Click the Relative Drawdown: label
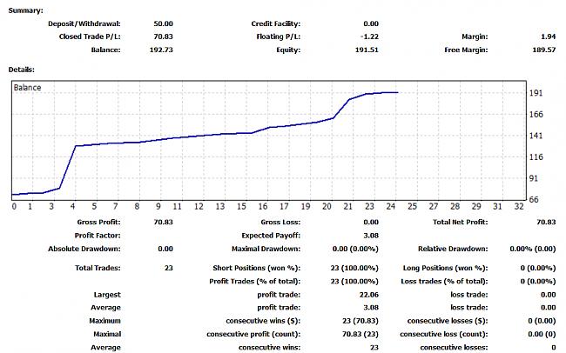566x353 pixels. click(x=453, y=249)
